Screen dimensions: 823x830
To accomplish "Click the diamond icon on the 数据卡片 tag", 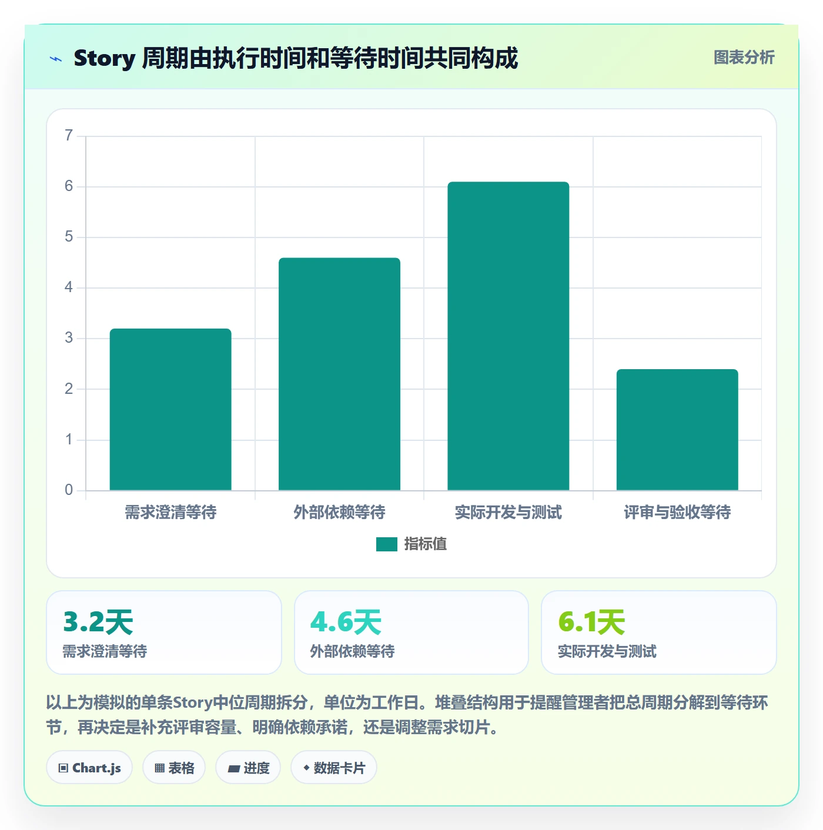I will tap(306, 768).
